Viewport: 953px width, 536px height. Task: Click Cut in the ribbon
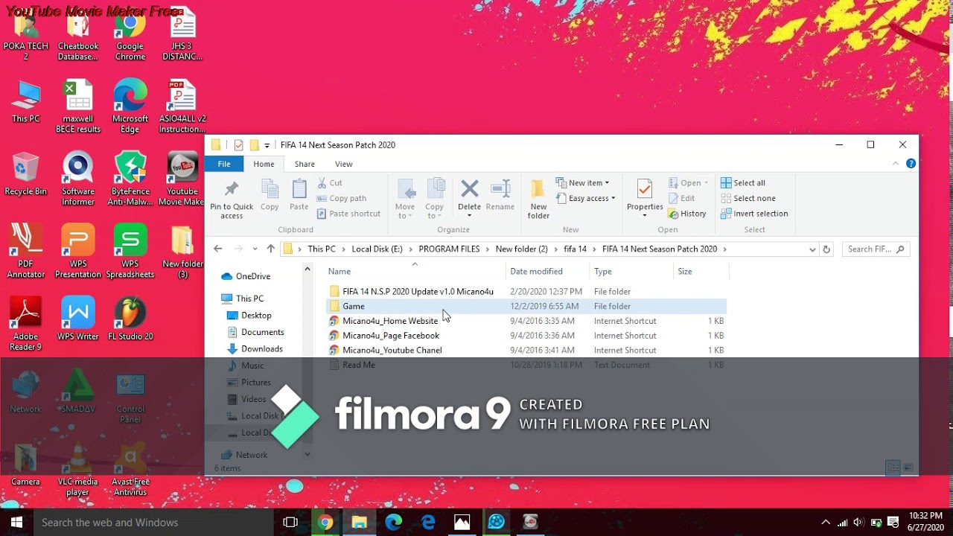330,182
